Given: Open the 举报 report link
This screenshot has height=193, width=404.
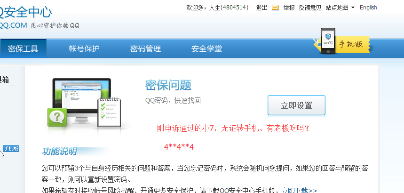Looking at the screenshot, I should [x=289, y=8].
